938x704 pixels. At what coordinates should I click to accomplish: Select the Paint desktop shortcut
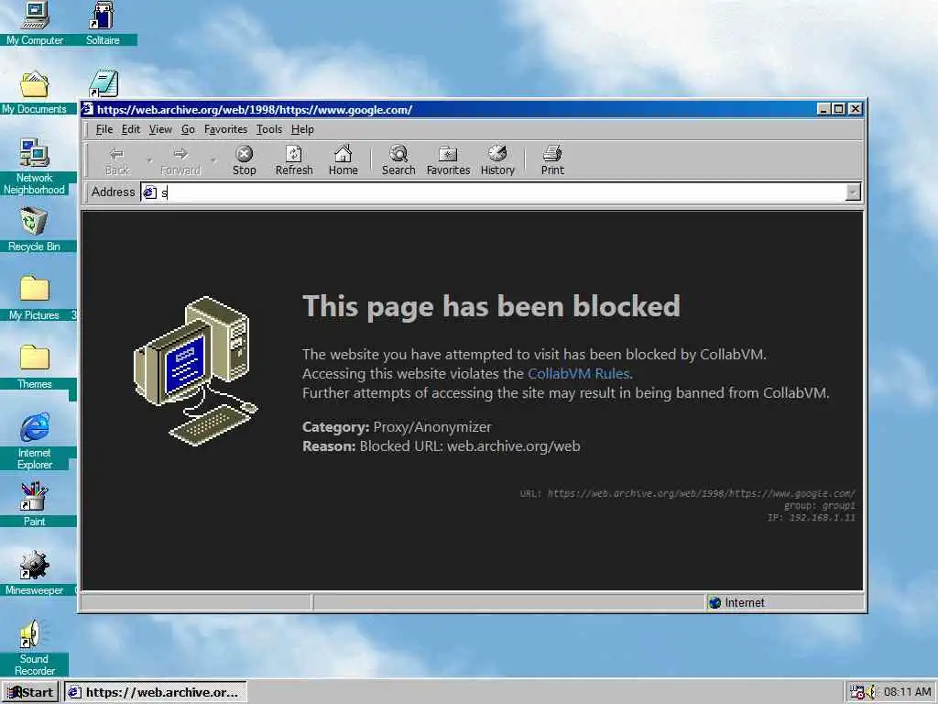pos(34,504)
